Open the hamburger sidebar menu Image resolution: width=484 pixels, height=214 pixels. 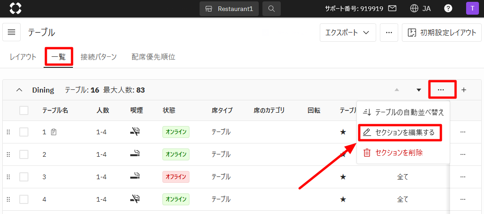[x=11, y=32]
